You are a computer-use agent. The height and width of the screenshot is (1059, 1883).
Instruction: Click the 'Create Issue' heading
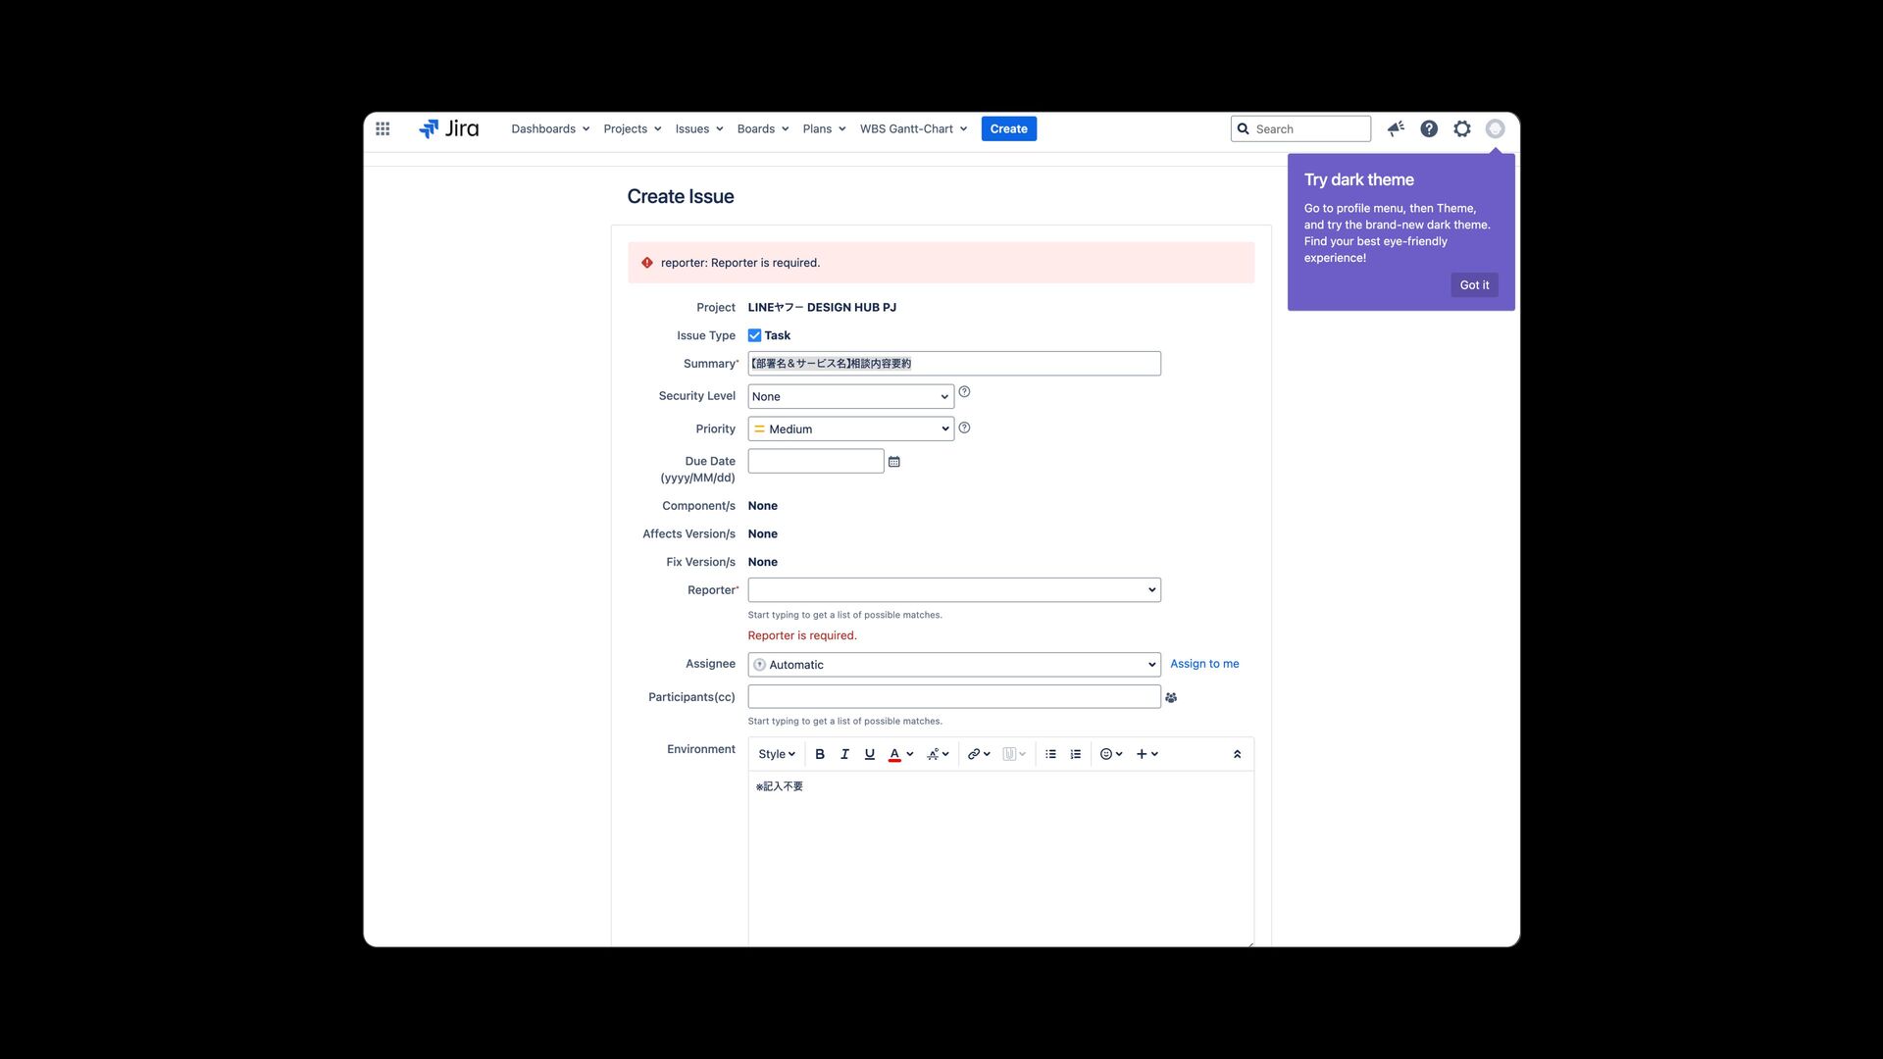tap(681, 196)
